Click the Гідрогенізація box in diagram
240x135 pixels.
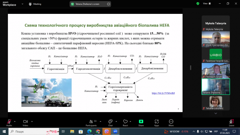tap(56, 69)
